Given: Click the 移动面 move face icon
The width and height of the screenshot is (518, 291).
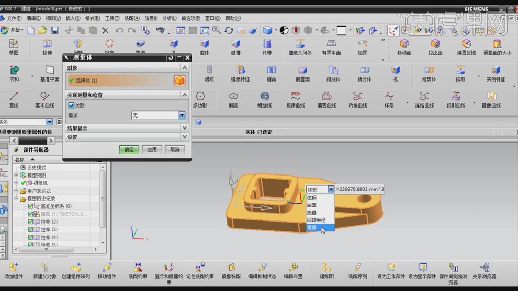Looking at the screenshot, I should tap(404, 47).
